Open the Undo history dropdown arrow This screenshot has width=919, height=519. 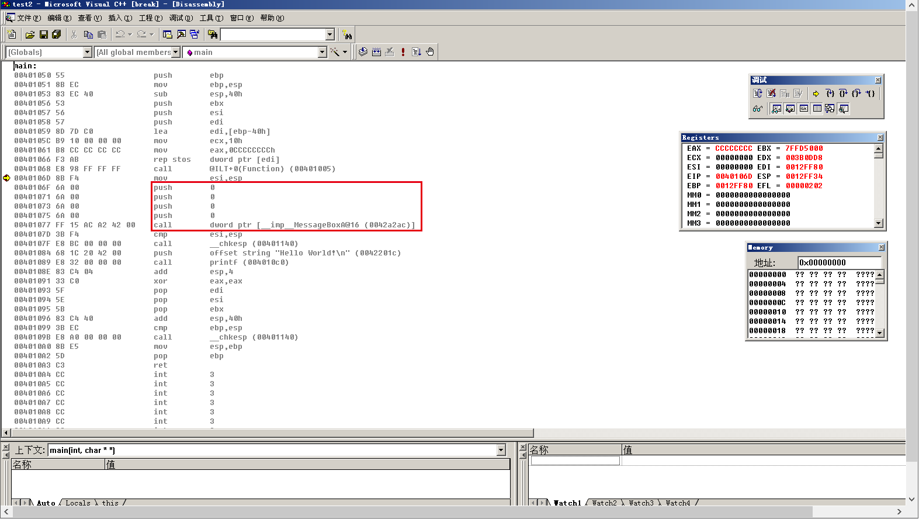pos(130,34)
